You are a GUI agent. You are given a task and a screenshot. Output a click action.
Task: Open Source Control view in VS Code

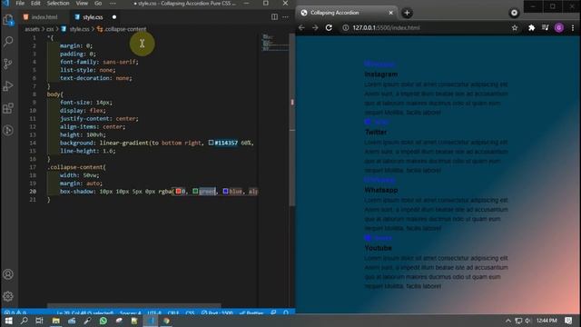8,64
